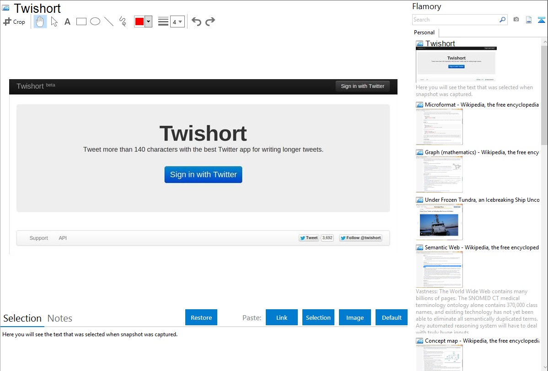
Task: Paste as Image
Action: pos(355,317)
